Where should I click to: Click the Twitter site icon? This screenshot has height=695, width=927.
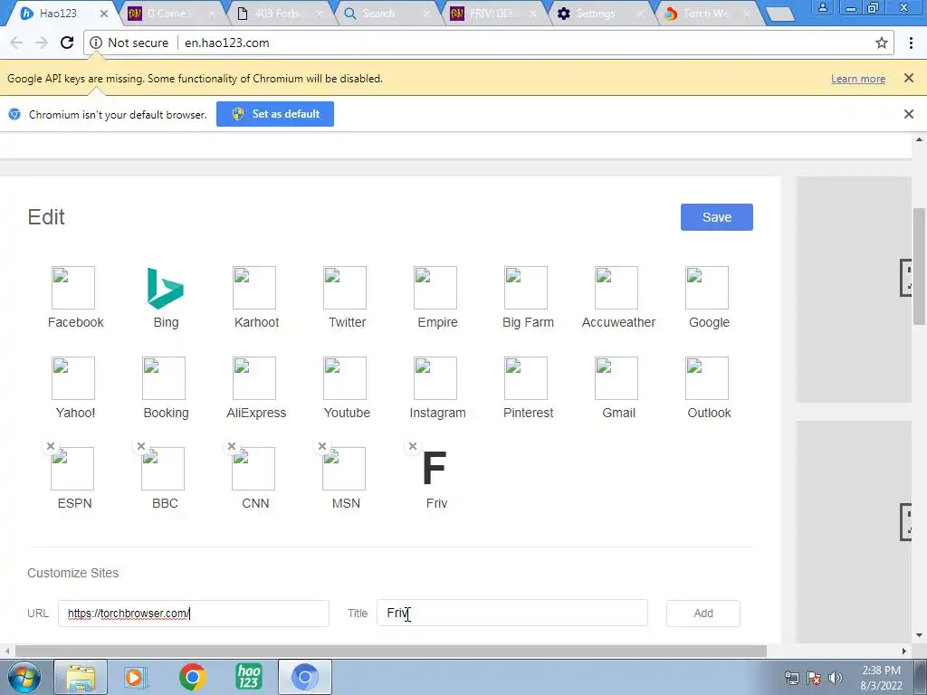tap(345, 288)
